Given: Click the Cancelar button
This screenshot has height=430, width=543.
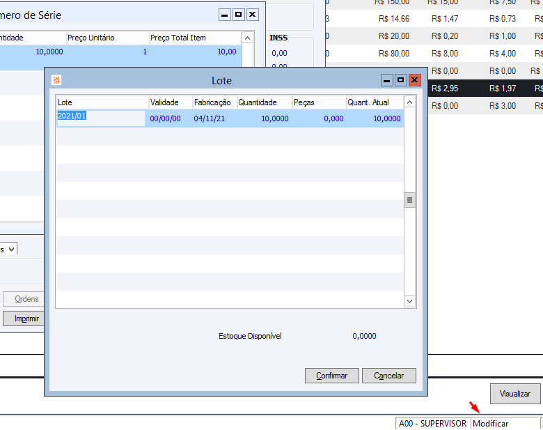Looking at the screenshot, I should [x=389, y=376].
